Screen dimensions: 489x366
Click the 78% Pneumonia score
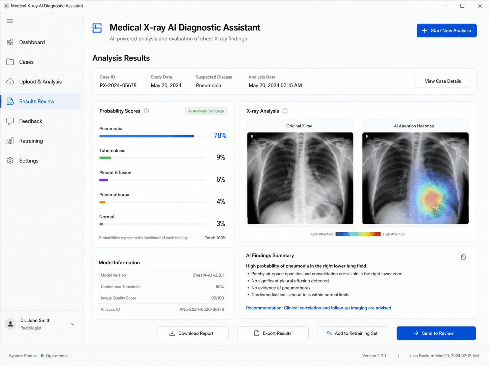tap(220, 135)
